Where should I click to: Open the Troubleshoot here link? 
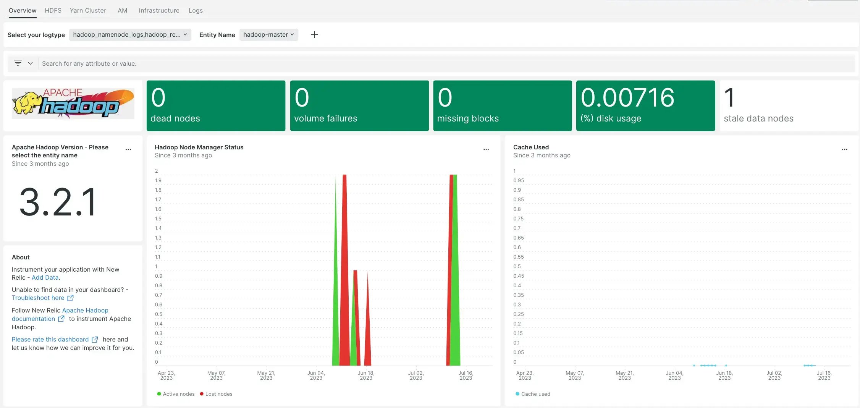coord(38,298)
